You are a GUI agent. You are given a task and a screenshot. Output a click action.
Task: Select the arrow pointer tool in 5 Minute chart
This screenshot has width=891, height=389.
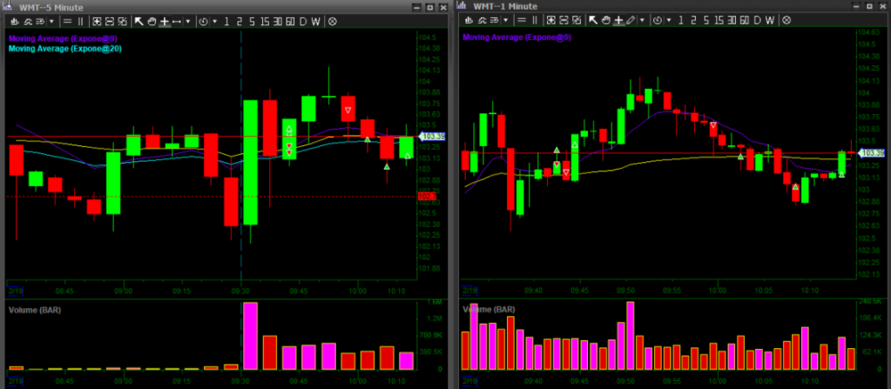click(138, 20)
